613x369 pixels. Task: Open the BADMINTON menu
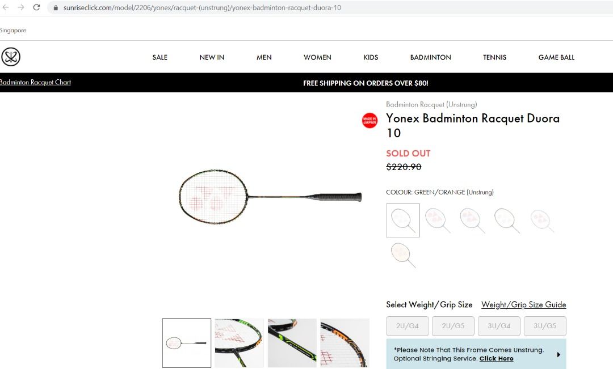(430, 57)
